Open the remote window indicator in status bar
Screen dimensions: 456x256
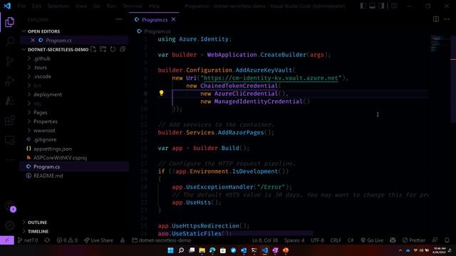[x=7, y=240]
